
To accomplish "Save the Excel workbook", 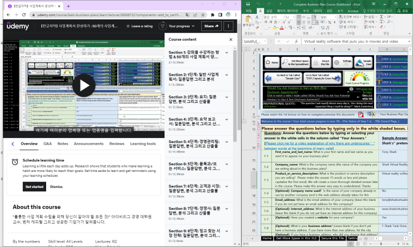I will (x=248, y=4).
